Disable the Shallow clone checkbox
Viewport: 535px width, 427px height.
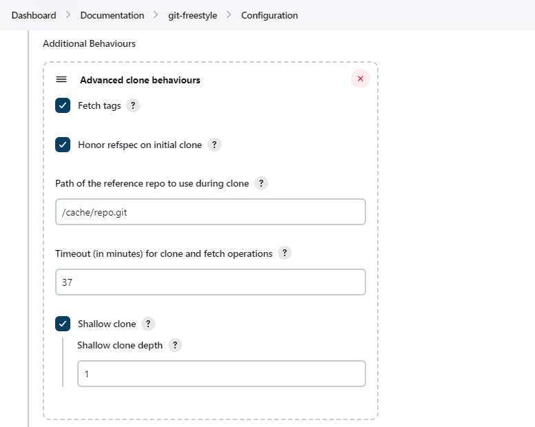click(63, 324)
